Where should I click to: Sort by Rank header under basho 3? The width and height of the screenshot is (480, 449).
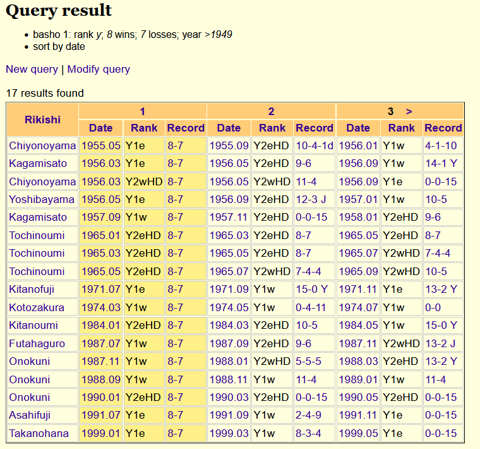[x=402, y=128]
